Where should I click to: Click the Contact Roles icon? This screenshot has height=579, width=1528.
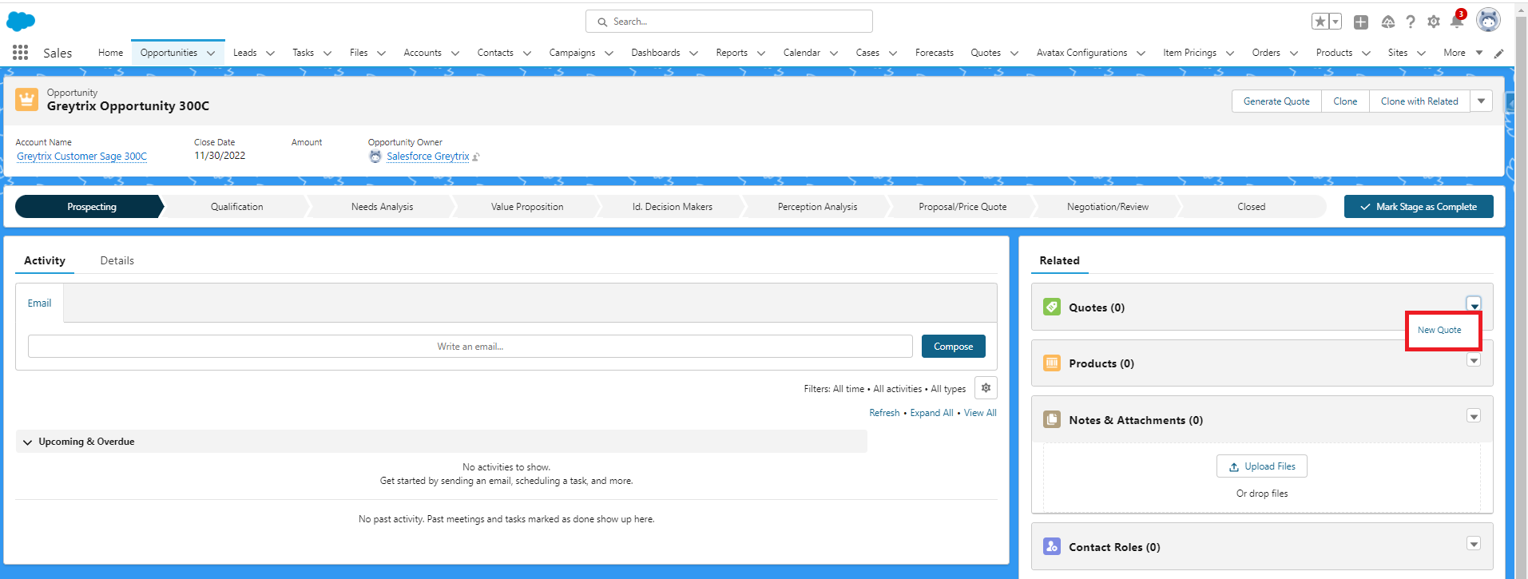click(1052, 546)
